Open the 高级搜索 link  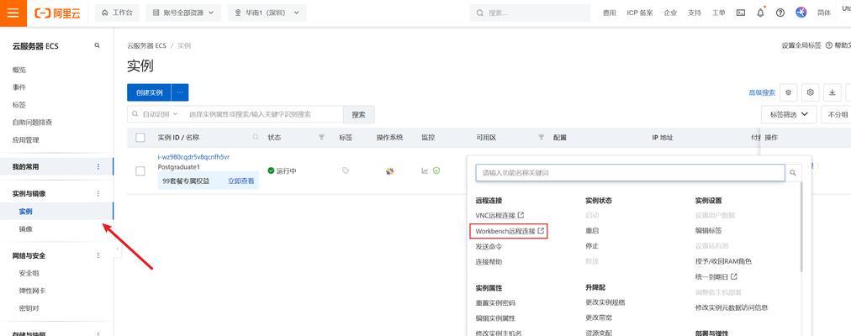click(x=762, y=92)
